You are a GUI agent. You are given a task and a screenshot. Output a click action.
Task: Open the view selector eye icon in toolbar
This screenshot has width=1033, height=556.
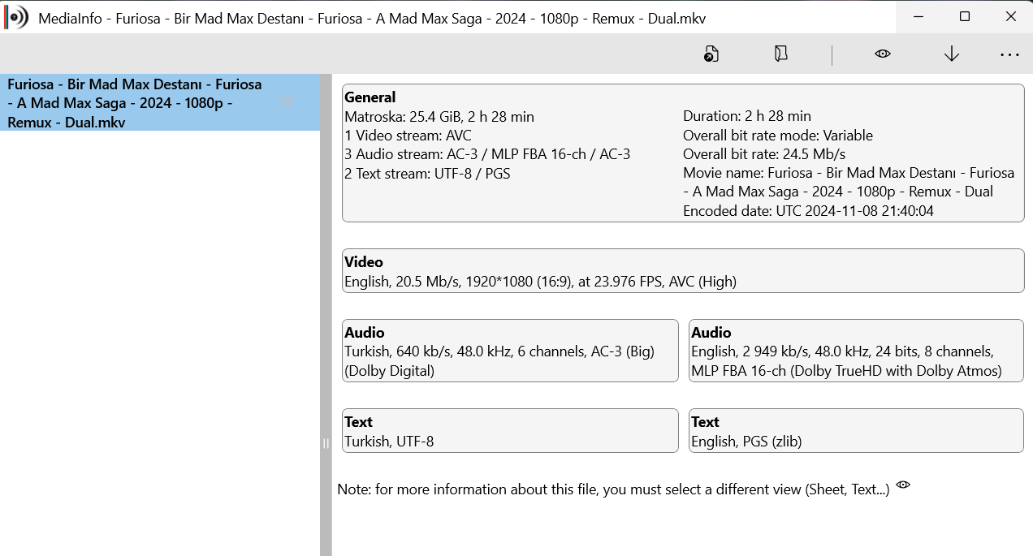[883, 54]
